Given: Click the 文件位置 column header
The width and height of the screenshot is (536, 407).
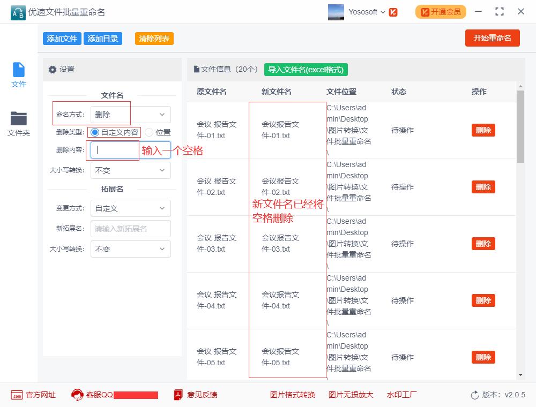Looking at the screenshot, I should point(341,92).
